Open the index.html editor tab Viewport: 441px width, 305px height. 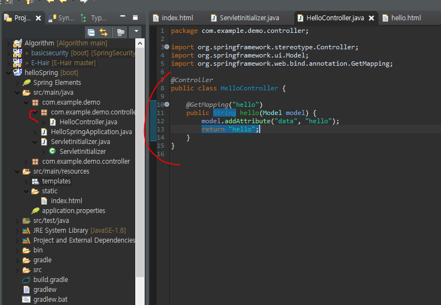coord(173,18)
